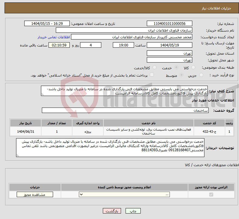Click service code cell ج-43-432
The height and width of the screenshot is (219, 239).
(x=210, y=132)
